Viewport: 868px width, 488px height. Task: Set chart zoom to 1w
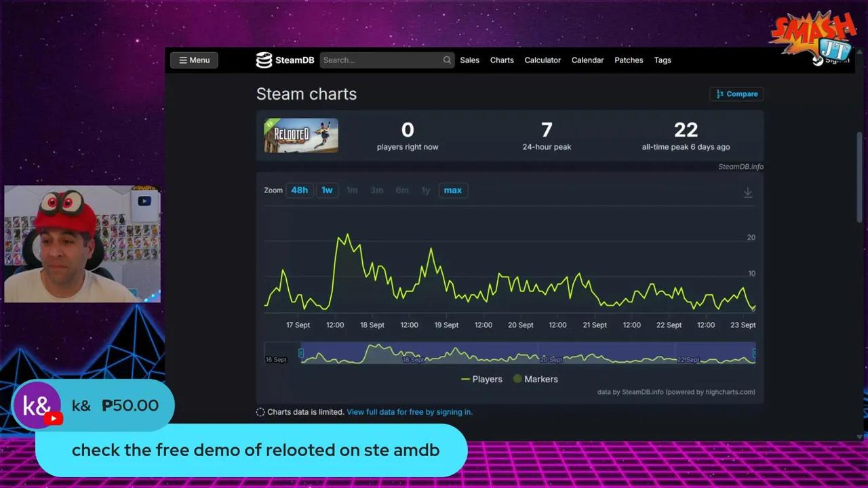(x=327, y=190)
